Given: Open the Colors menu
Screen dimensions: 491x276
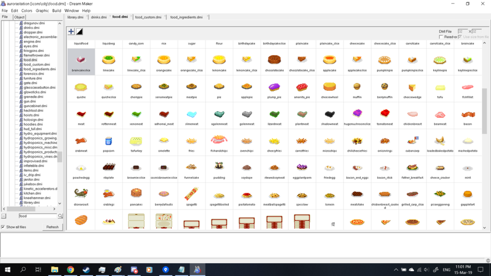Looking at the screenshot, I should [27, 11].
